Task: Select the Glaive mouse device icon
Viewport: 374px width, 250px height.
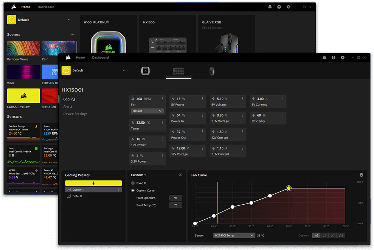Action: click(x=212, y=71)
